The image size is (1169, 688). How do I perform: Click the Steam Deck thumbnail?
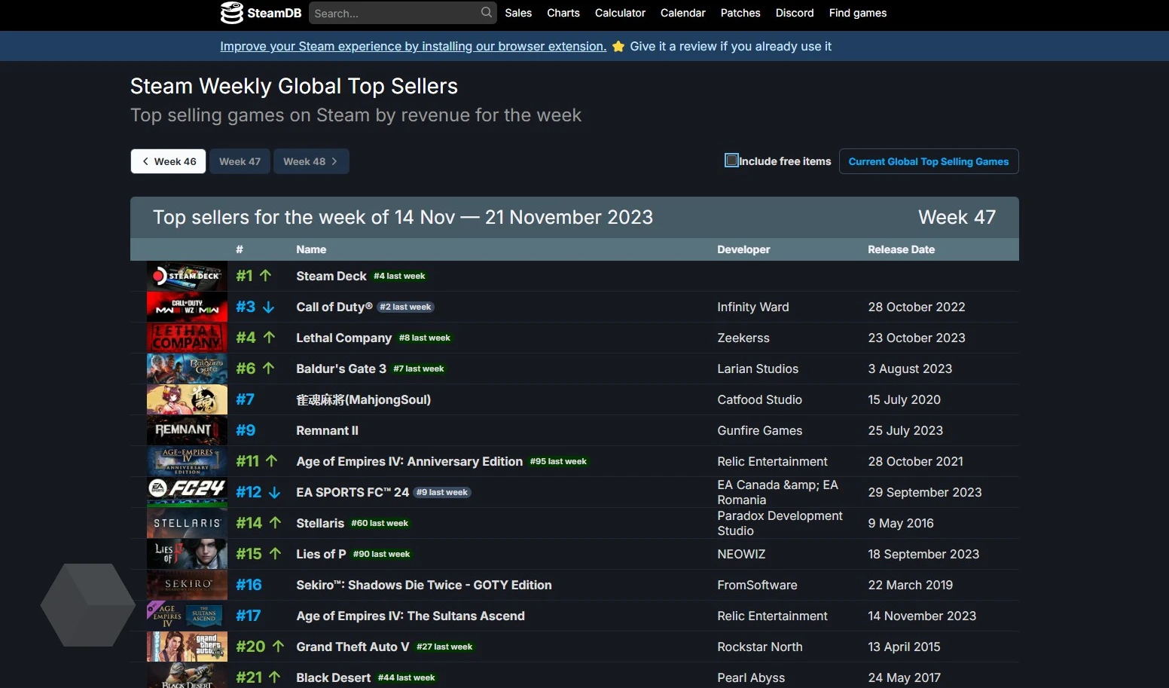[187, 276]
